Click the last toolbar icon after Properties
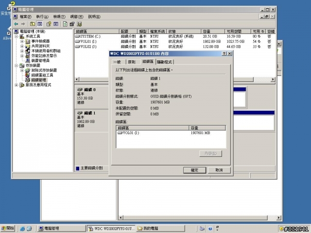 click(79, 24)
